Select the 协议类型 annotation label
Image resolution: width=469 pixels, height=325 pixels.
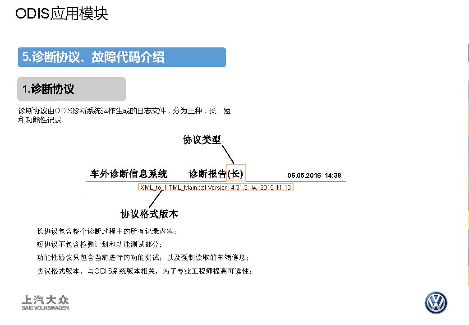pos(202,140)
